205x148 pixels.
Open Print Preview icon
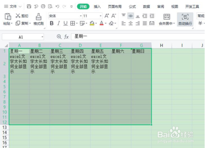coord(50,6)
